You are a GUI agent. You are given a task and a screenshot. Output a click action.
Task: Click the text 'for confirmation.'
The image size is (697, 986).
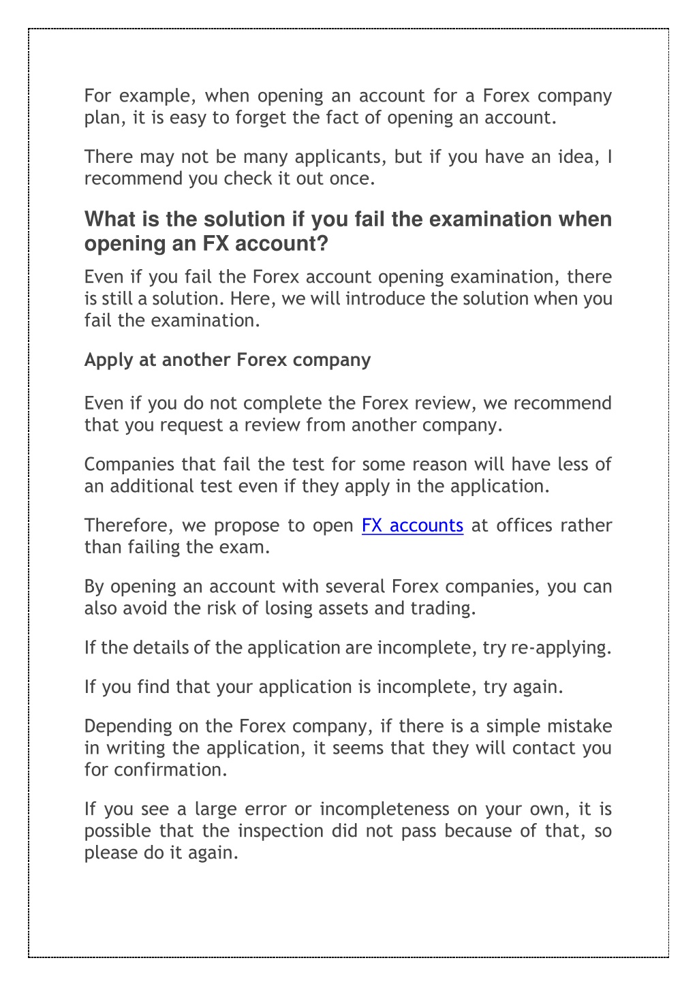tap(156, 770)
